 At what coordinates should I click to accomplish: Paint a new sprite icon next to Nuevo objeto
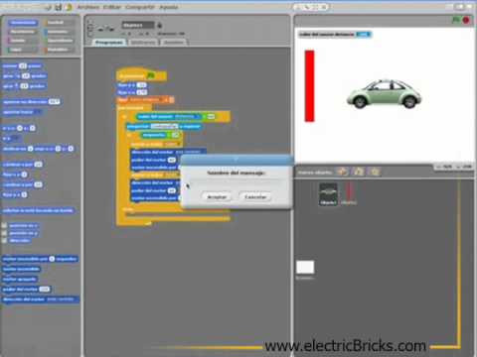click(343, 172)
